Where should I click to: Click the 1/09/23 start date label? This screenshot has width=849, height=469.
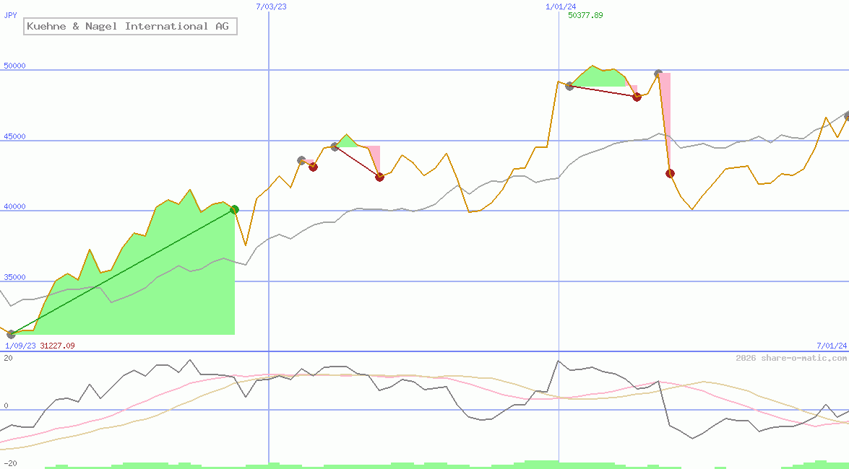coord(20,346)
